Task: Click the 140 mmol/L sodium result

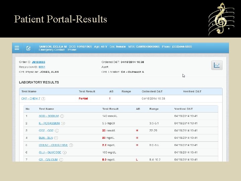Action: point(109,116)
